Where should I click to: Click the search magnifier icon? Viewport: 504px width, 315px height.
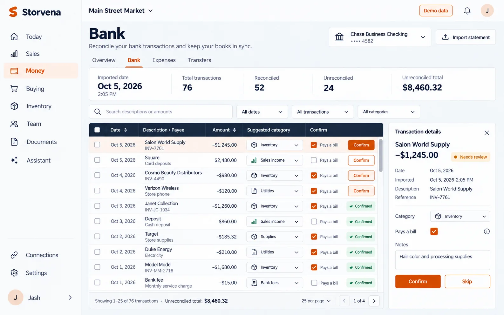[x=98, y=112]
